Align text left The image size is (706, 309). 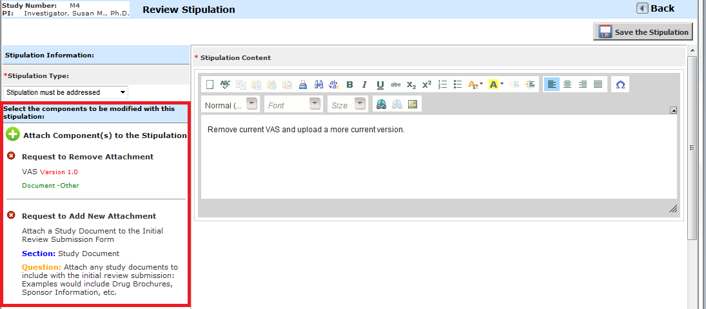click(x=552, y=85)
